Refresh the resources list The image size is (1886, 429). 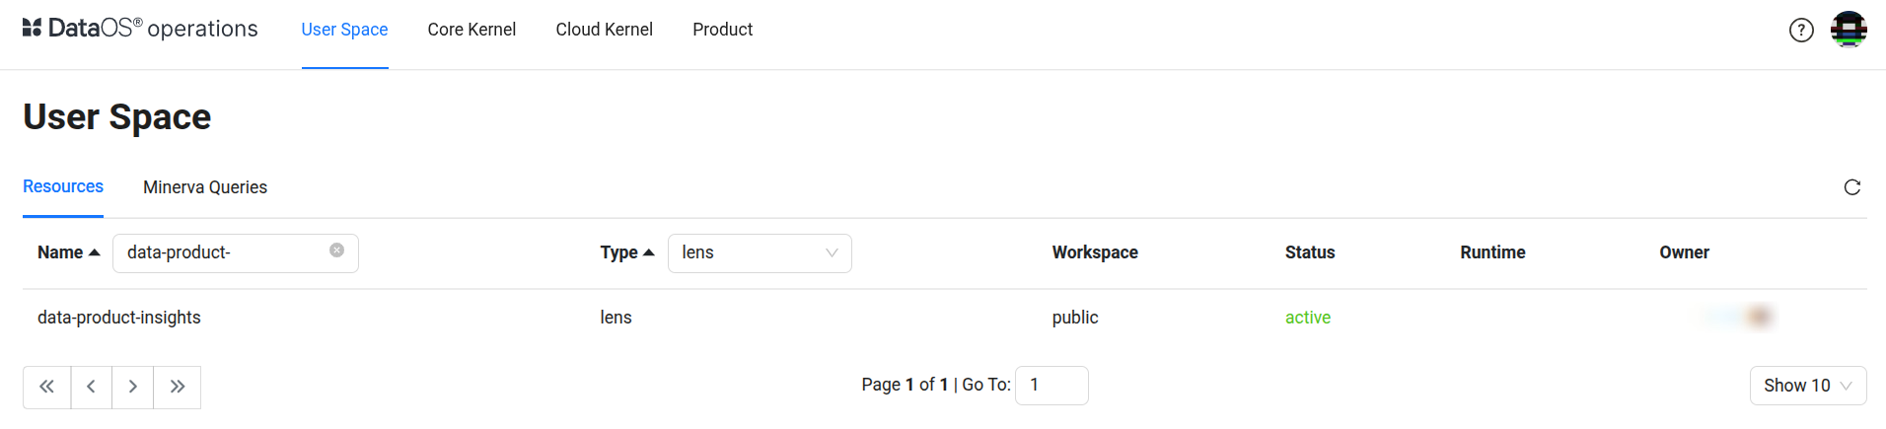(x=1852, y=187)
